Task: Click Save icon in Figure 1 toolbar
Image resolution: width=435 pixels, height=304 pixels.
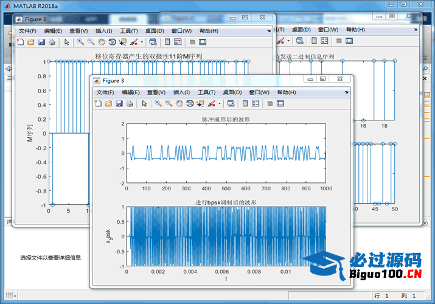Action: [x=41, y=42]
